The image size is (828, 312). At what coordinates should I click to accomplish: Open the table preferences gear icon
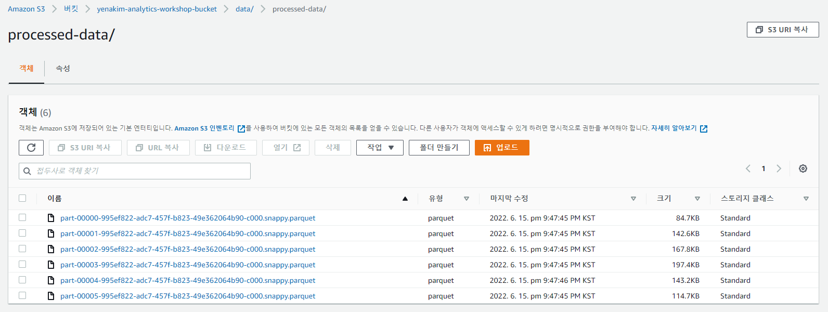click(803, 168)
